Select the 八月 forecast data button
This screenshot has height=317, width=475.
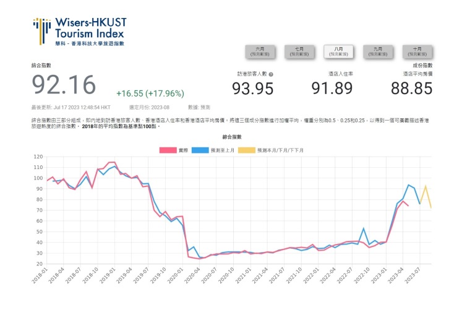pos(338,51)
